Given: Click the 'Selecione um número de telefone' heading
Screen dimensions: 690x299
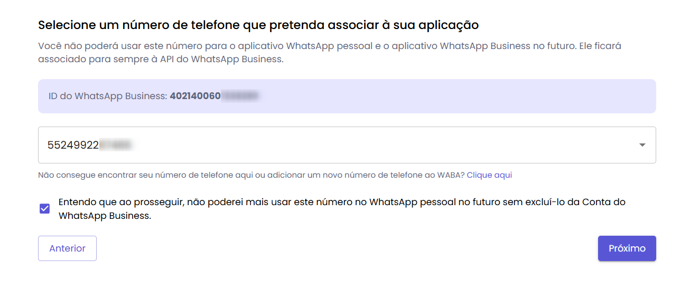Looking at the screenshot, I should point(258,25).
